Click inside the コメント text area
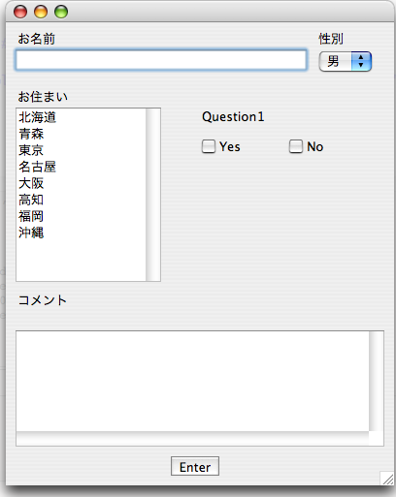Viewport: 396px width, 497px height. [192, 381]
